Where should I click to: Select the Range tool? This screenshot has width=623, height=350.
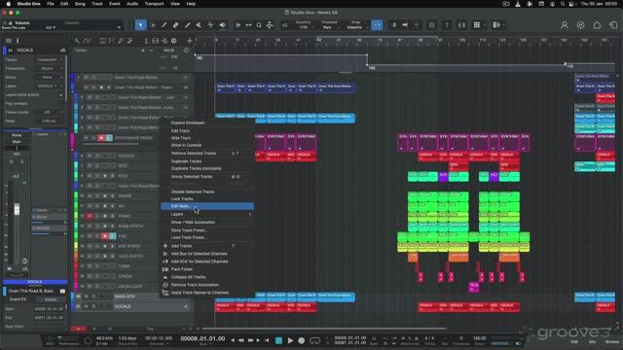click(153, 25)
